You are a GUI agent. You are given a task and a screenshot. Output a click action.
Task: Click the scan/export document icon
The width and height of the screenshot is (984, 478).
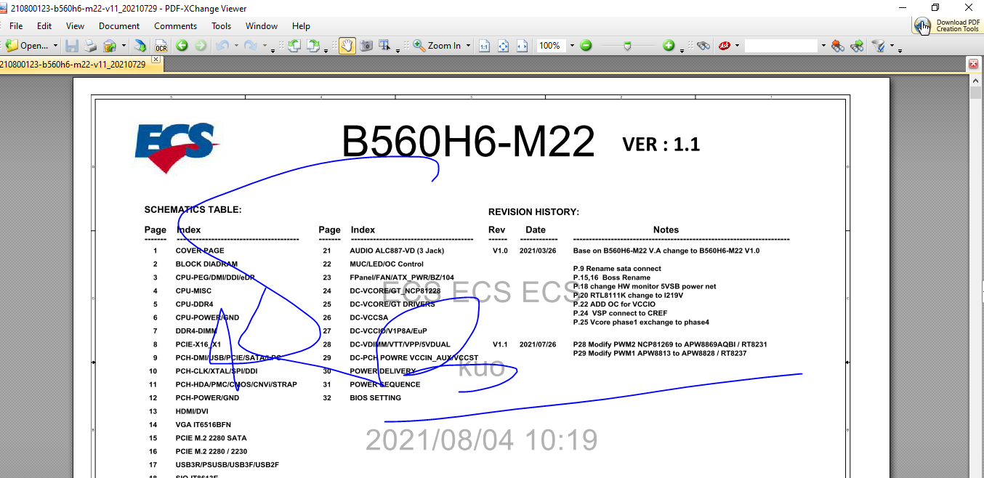(x=140, y=45)
